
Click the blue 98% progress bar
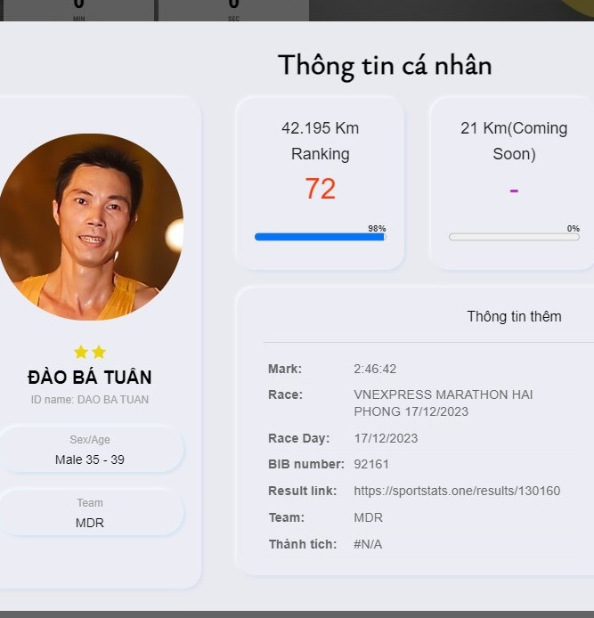pyautogui.click(x=318, y=237)
